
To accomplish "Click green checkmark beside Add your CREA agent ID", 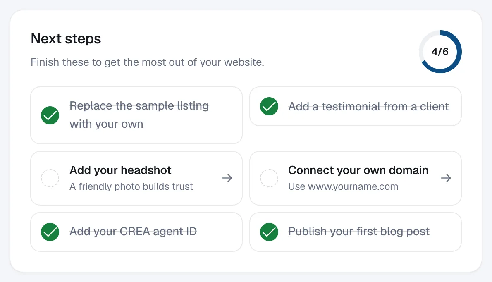I will coord(50,232).
